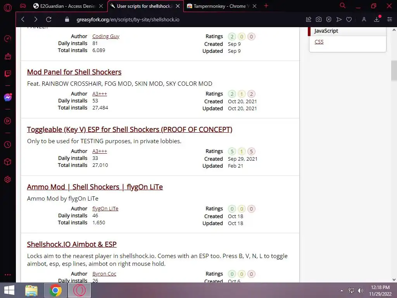Viewport: 397px width, 298px height.
Task: Click Opera GX taskbar icon
Action: click(79, 290)
